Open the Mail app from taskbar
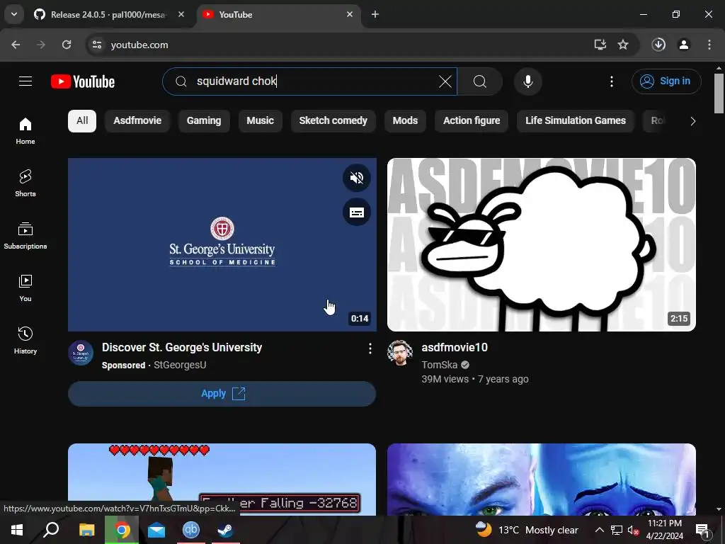The image size is (725, 544). [x=156, y=530]
